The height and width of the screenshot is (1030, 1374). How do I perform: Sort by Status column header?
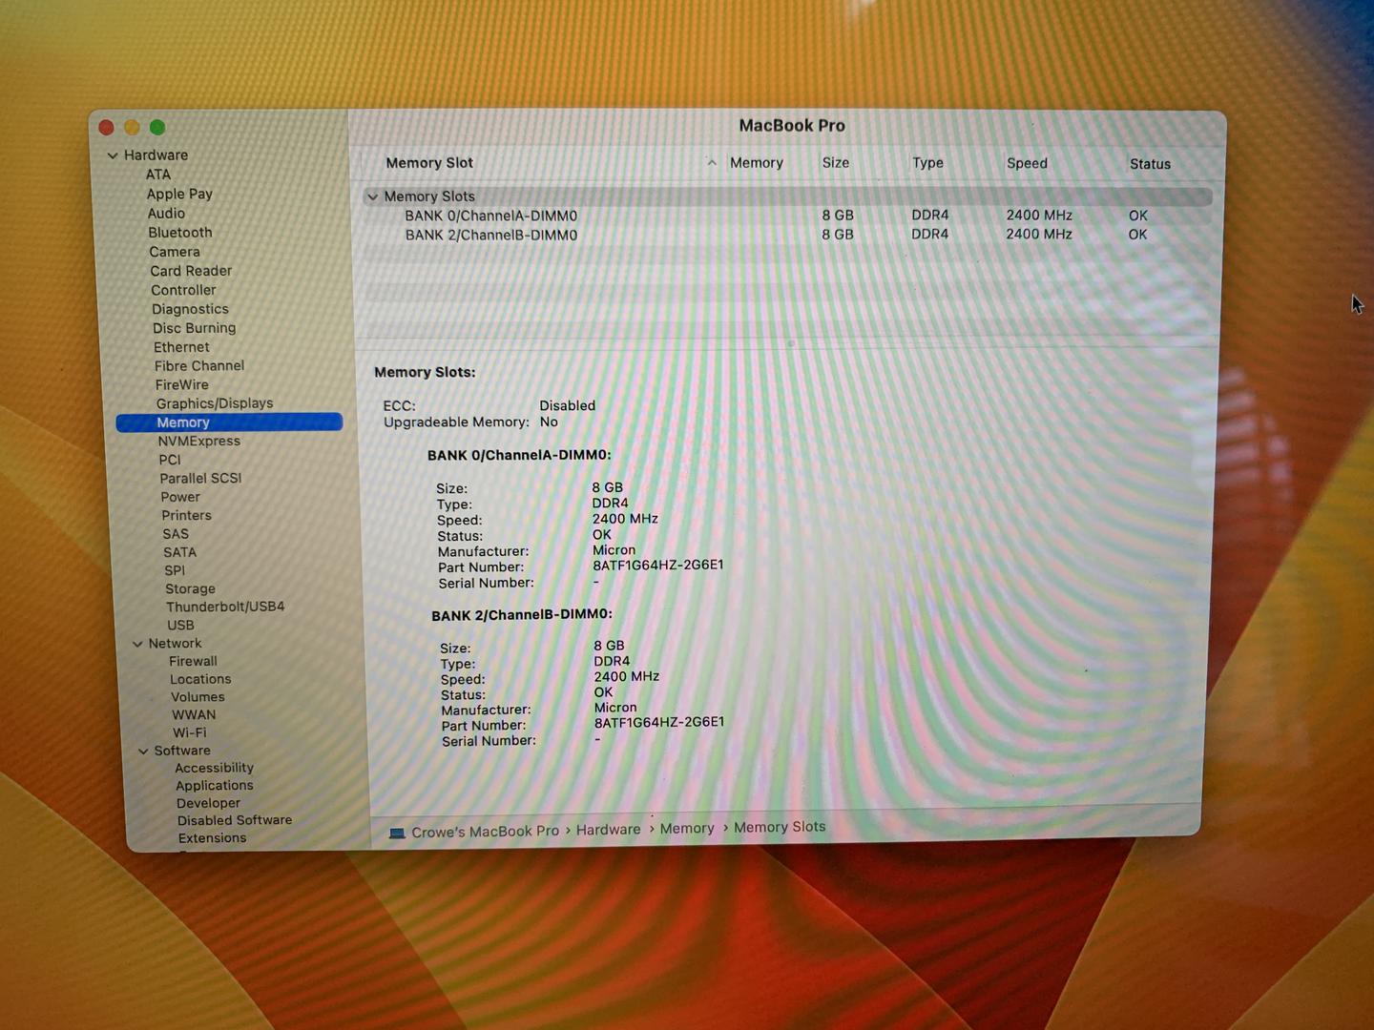1150,164
